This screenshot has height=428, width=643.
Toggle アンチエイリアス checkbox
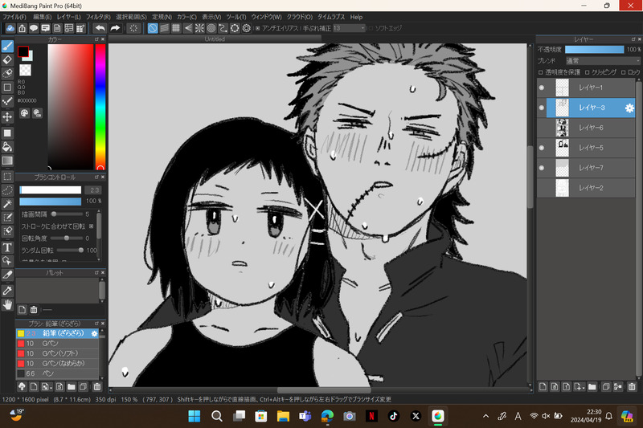[x=257, y=28]
